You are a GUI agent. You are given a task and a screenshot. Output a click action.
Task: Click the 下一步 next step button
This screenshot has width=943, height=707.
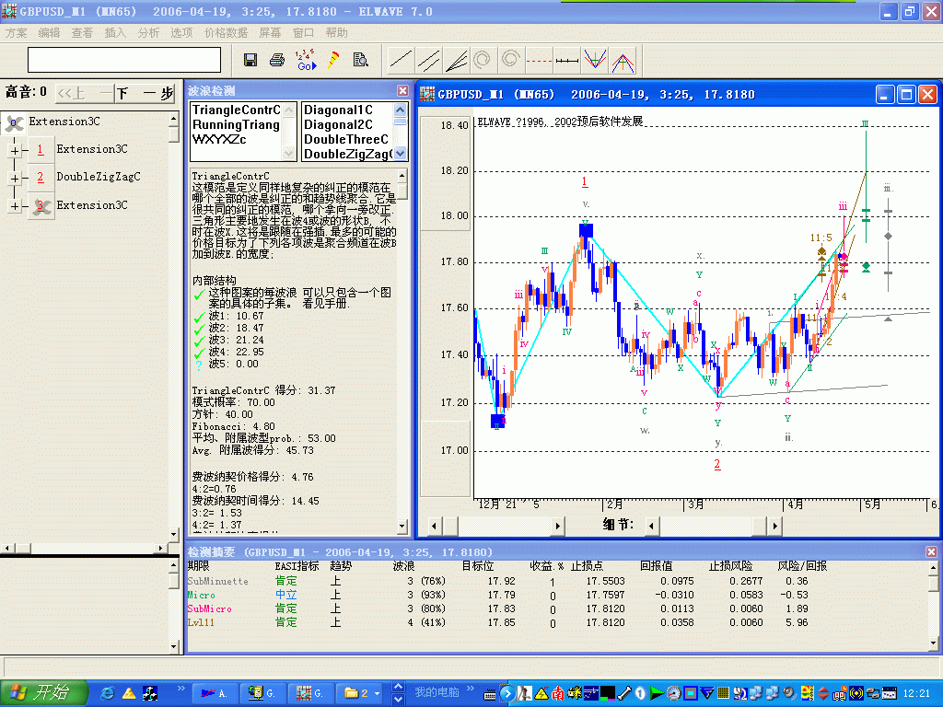pos(146,93)
